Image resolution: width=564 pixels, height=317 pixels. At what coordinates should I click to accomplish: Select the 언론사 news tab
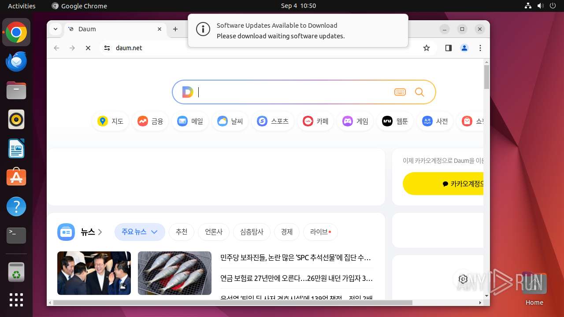pos(214,232)
